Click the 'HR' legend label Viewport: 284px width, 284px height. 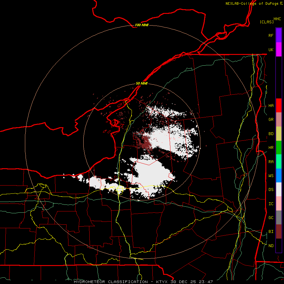click(x=271, y=148)
